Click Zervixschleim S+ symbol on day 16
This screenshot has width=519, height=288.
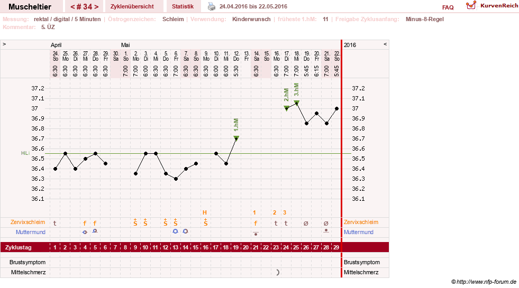click(206, 222)
